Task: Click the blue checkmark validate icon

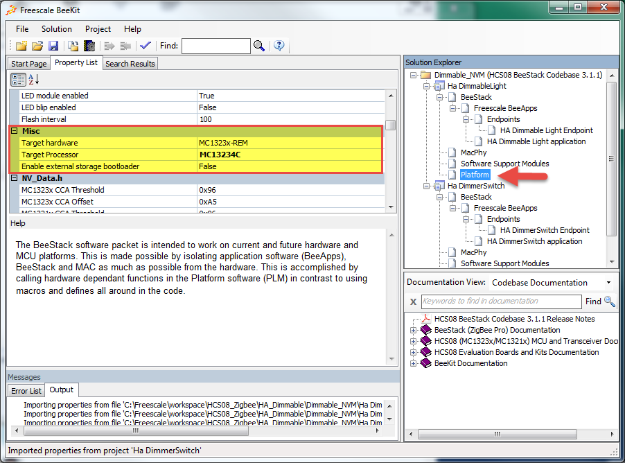Action: tap(146, 46)
